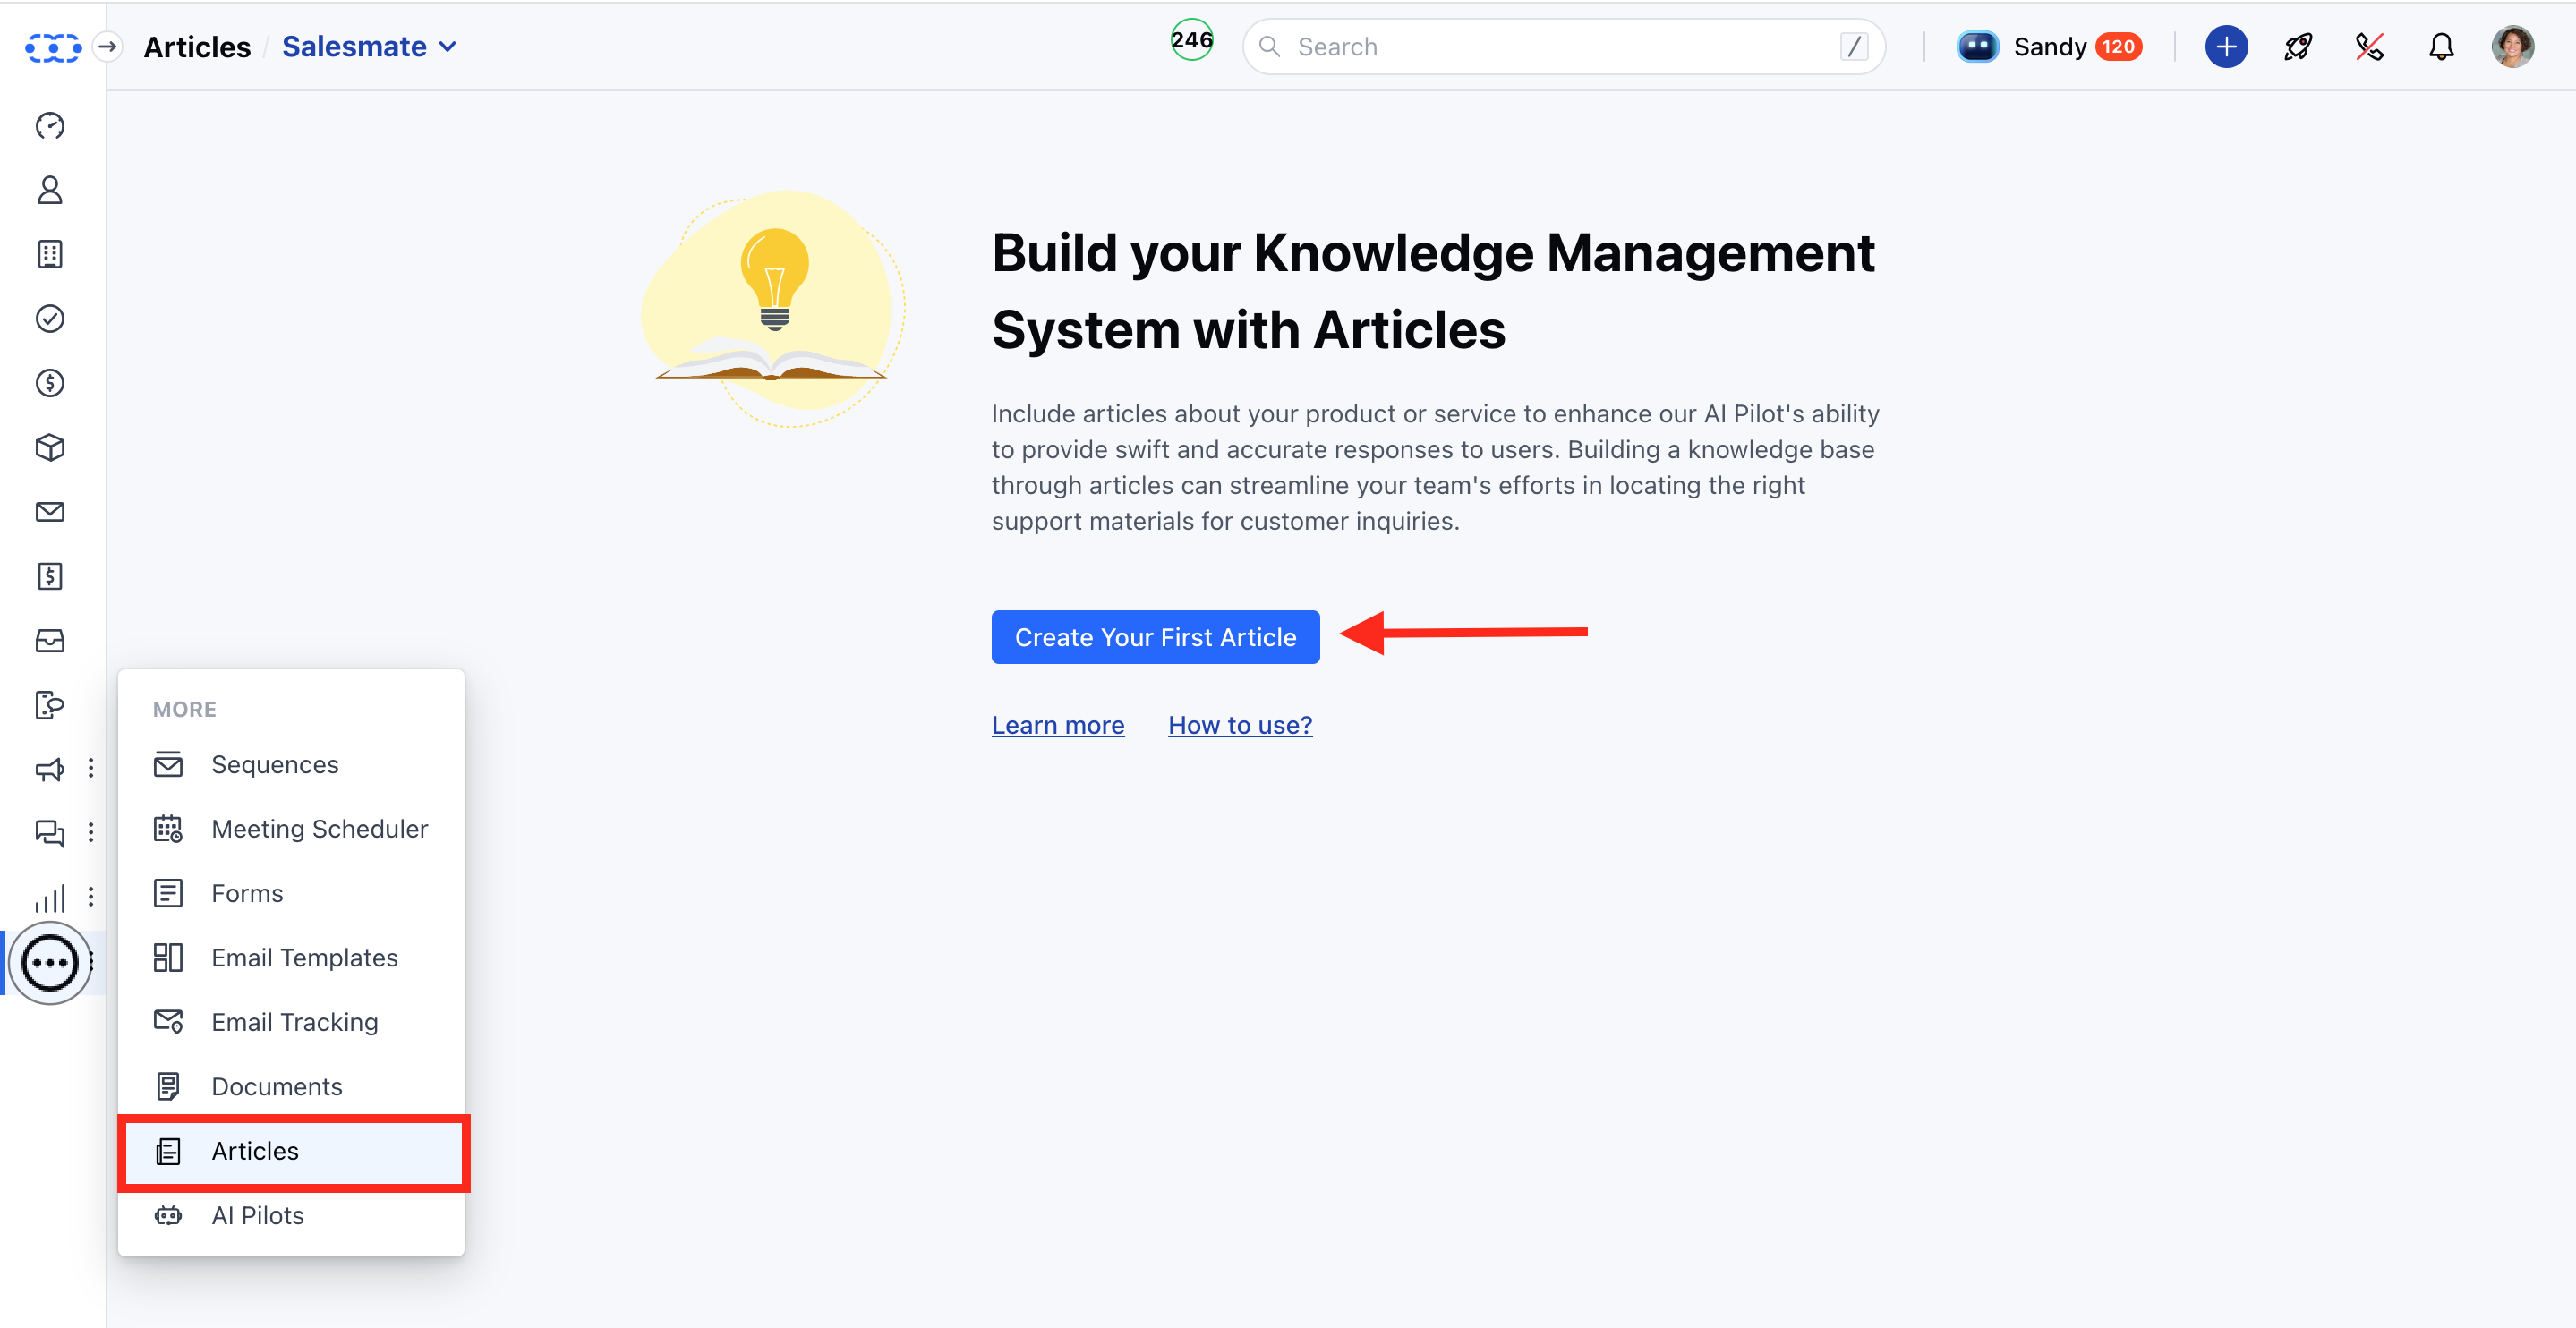Viewport: 2576px width, 1328px height.
Task: Open the Companies building icon
Action: [x=50, y=254]
